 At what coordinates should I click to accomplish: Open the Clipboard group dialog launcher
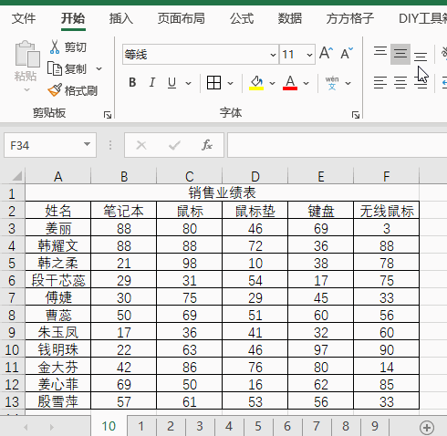(x=108, y=115)
